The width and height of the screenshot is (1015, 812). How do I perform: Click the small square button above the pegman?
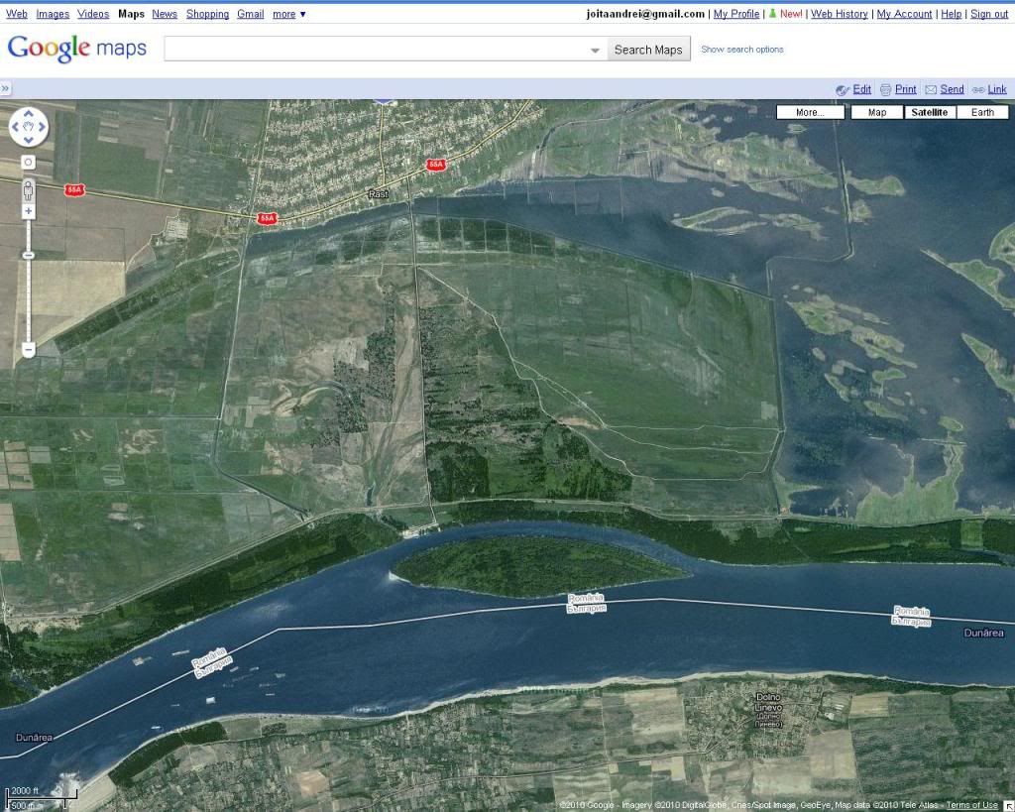[x=28, y=162]
